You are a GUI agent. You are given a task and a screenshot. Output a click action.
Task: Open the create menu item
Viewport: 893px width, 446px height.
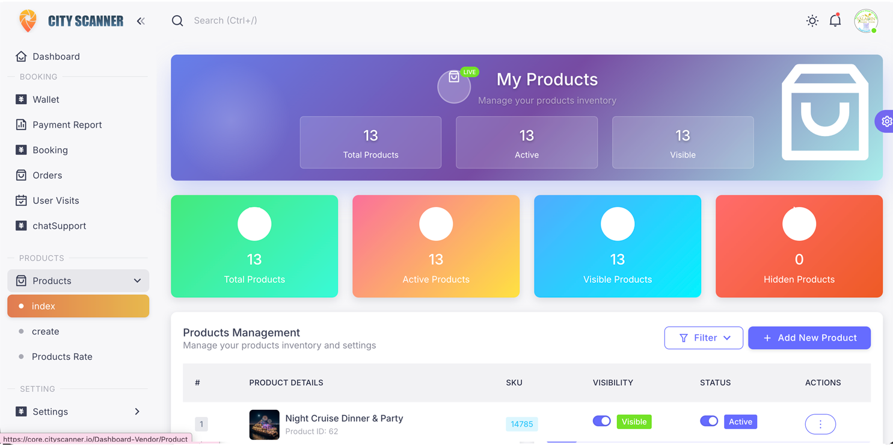tap(46, 331)
